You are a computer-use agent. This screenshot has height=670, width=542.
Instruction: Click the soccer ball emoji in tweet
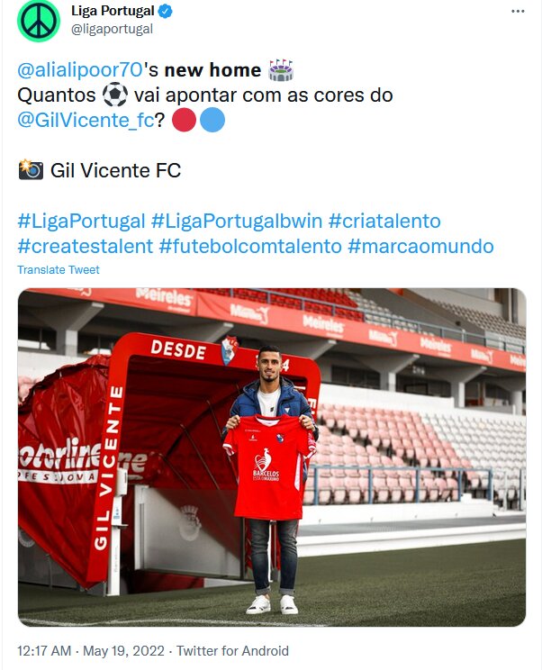pyautogui.click(x=115, y=95)
